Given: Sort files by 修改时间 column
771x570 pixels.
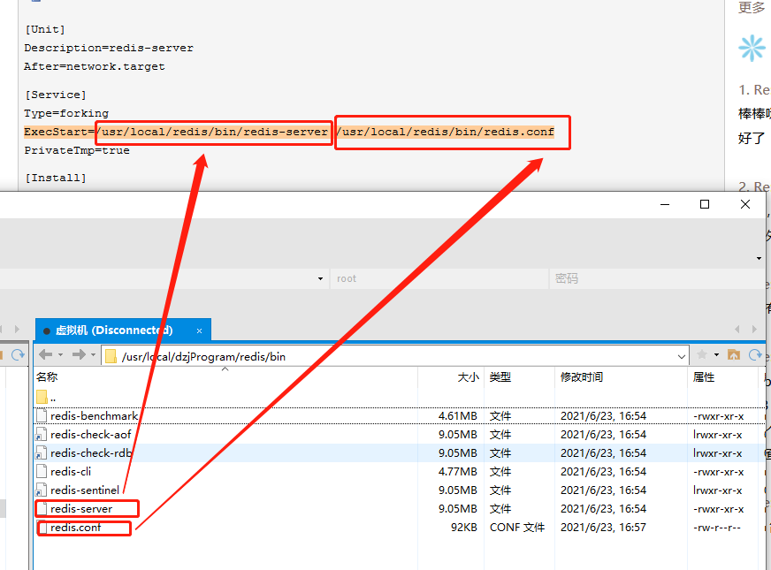Looking at the screenshot, I should pyautogui.click(x=582, y=376).
